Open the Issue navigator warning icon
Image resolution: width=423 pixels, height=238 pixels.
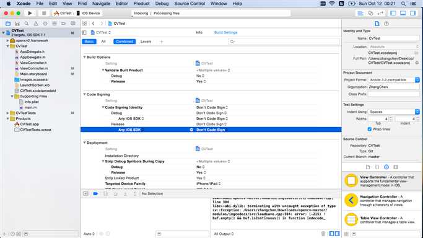click(35, 24)
